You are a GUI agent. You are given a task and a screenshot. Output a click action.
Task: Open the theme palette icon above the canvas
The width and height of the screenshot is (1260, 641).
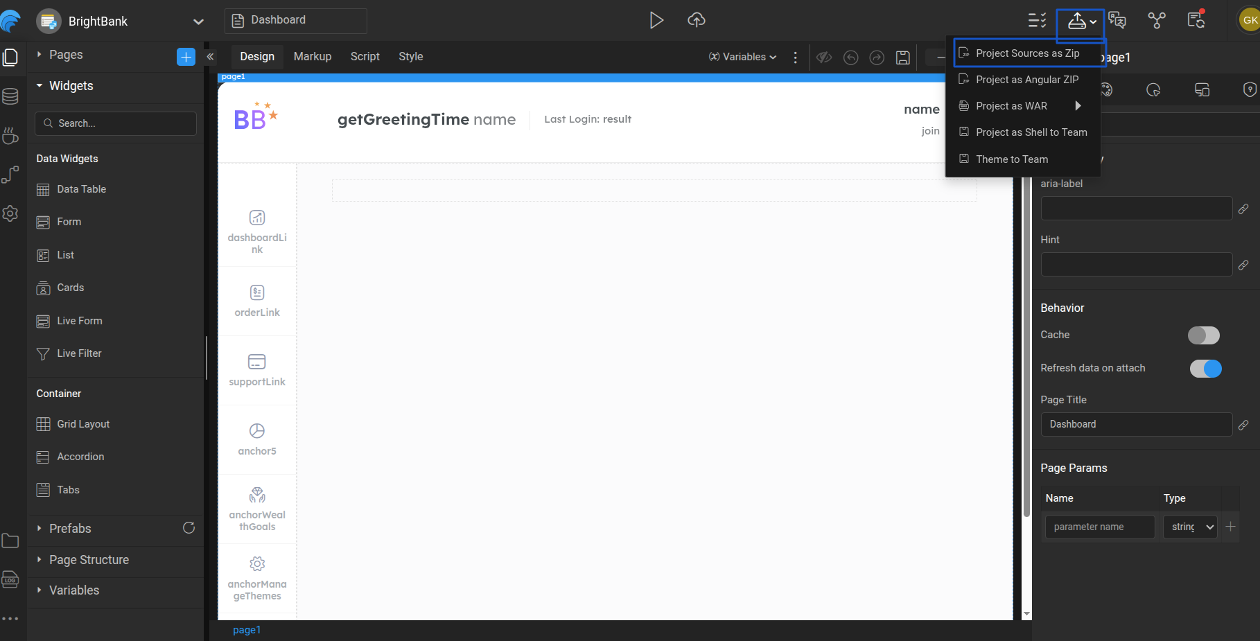(1107, 90)
